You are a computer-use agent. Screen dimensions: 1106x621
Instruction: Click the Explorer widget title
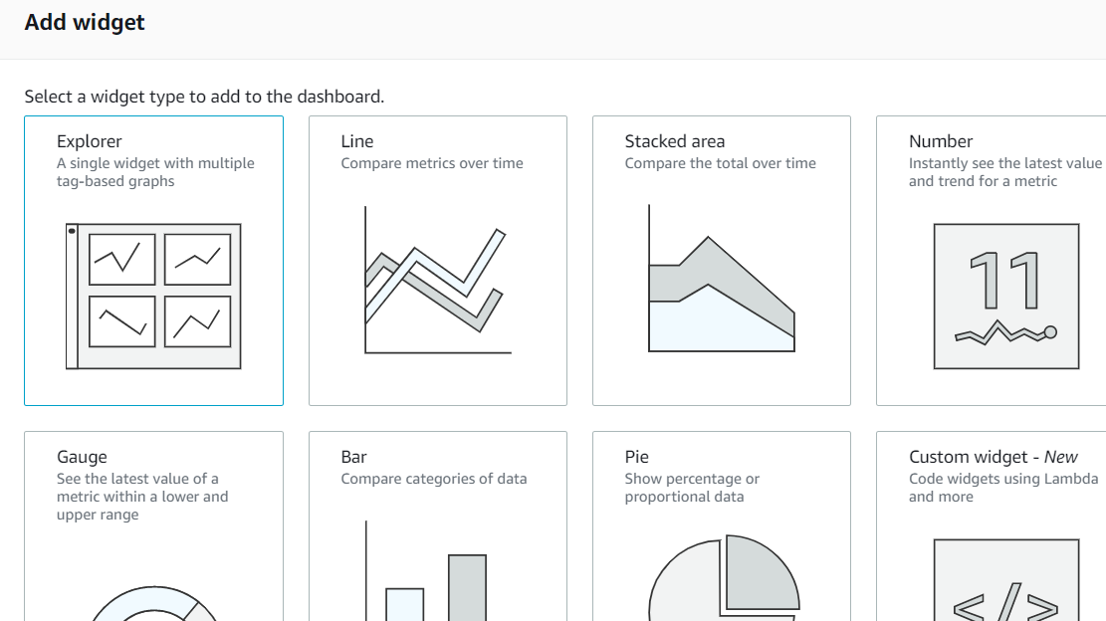(90, 141)
